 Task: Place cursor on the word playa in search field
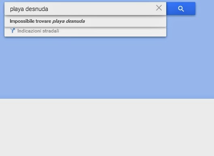pyautogui.click(x=17, y=9)
